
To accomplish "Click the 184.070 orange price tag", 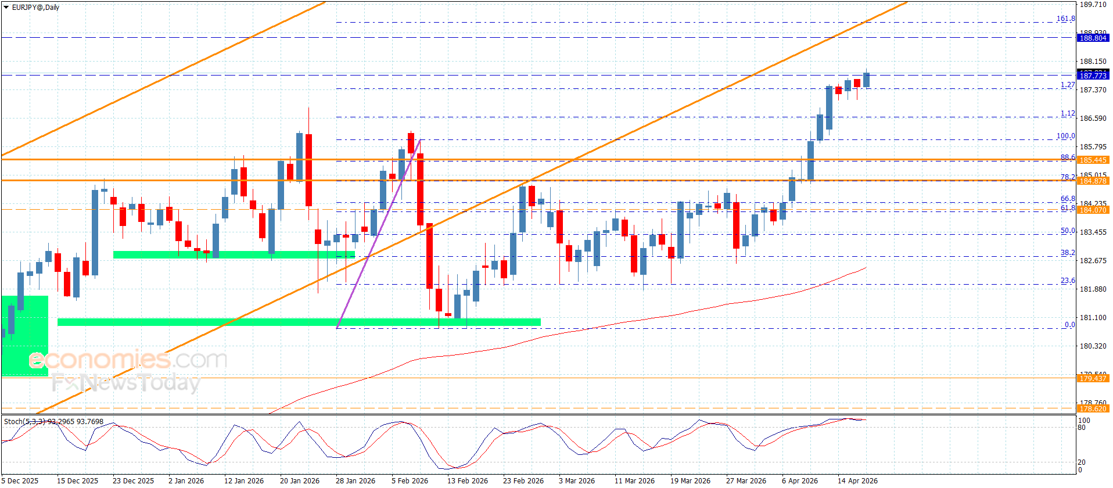I will coord(1093,210).
